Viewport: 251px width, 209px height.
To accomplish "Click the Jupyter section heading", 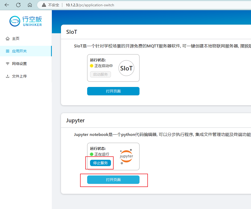I will pos(75,120).
